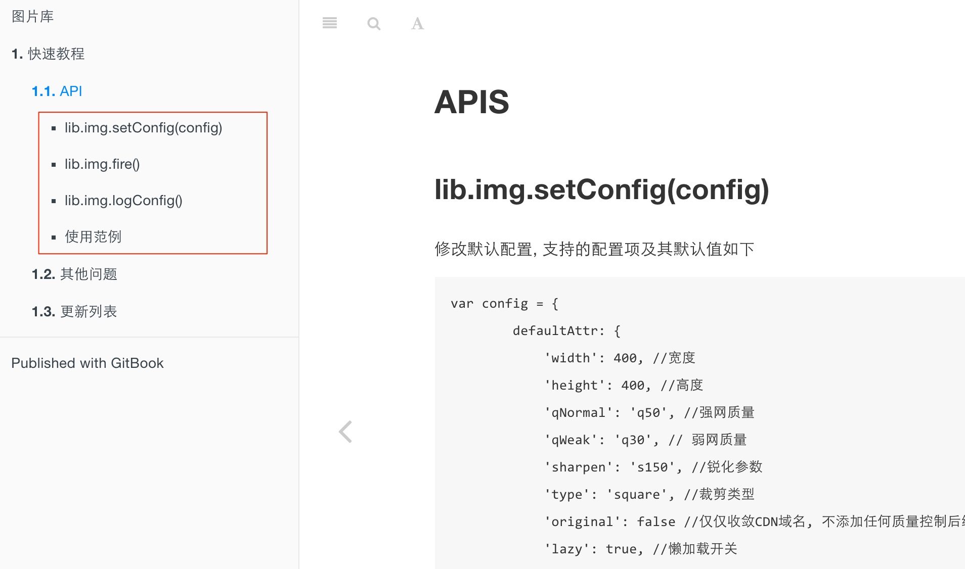Open the 图片库 book title in sidebar
The image size is (965, 569).
[33, 17]
